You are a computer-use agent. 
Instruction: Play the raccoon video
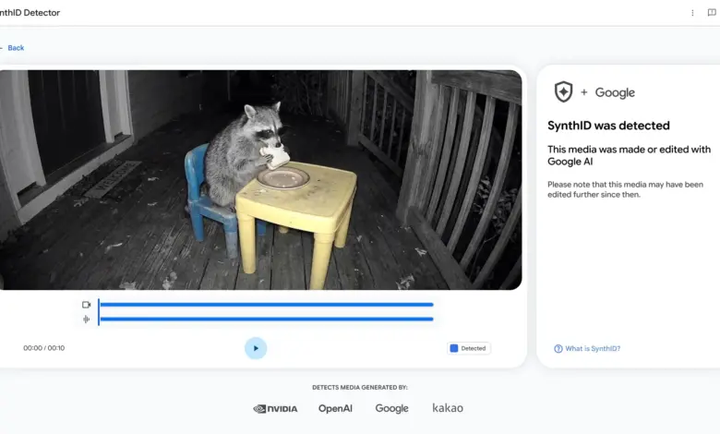(256, 348)
